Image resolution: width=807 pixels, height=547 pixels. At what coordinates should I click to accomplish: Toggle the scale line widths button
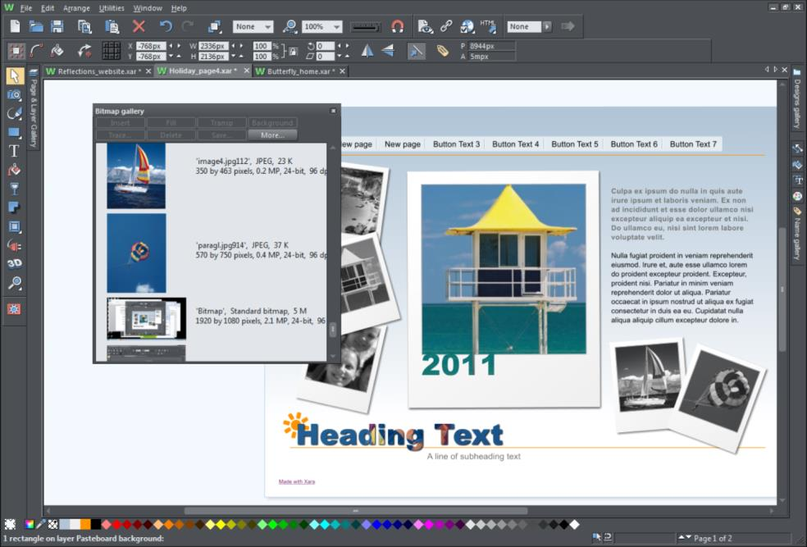[x=416, y=50]
